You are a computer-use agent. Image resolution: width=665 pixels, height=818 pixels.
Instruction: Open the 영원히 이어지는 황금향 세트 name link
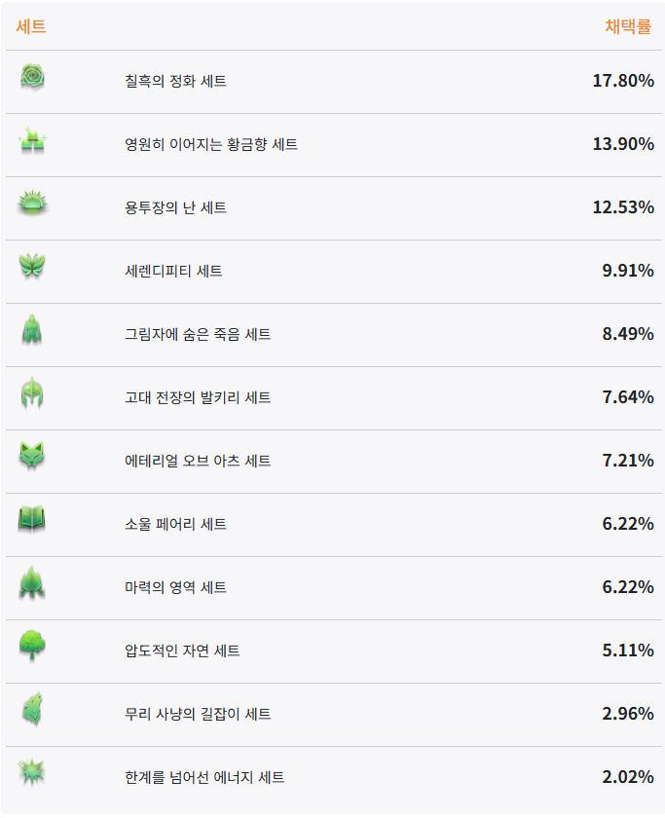point(210,144)
